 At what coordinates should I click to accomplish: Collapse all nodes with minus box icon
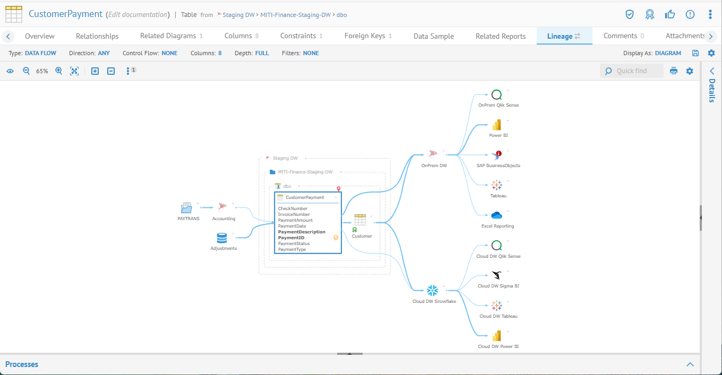click(x=111, y=71)
